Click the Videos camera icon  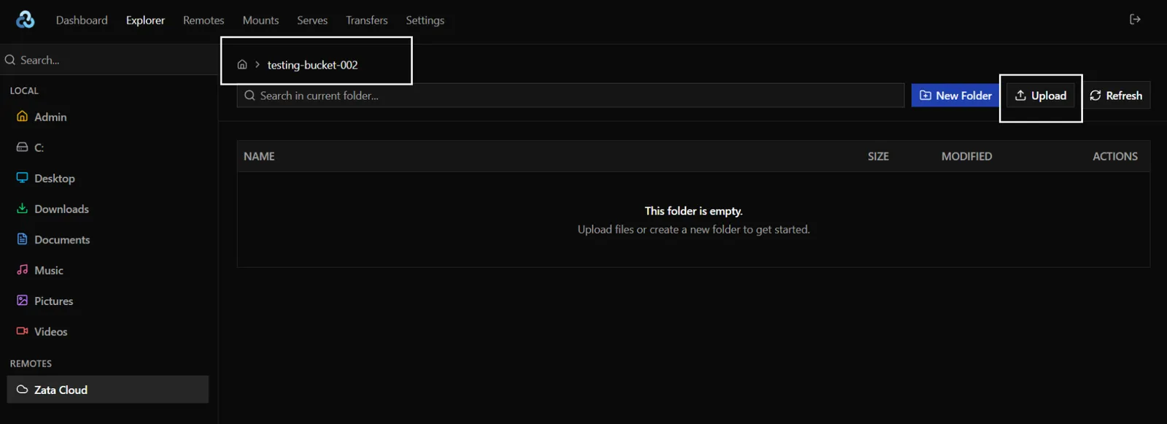click(x=22, y=331)
